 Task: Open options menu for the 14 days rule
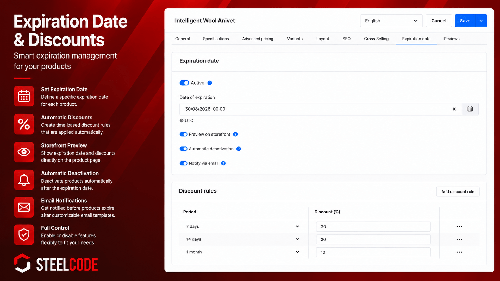[459, 239]
